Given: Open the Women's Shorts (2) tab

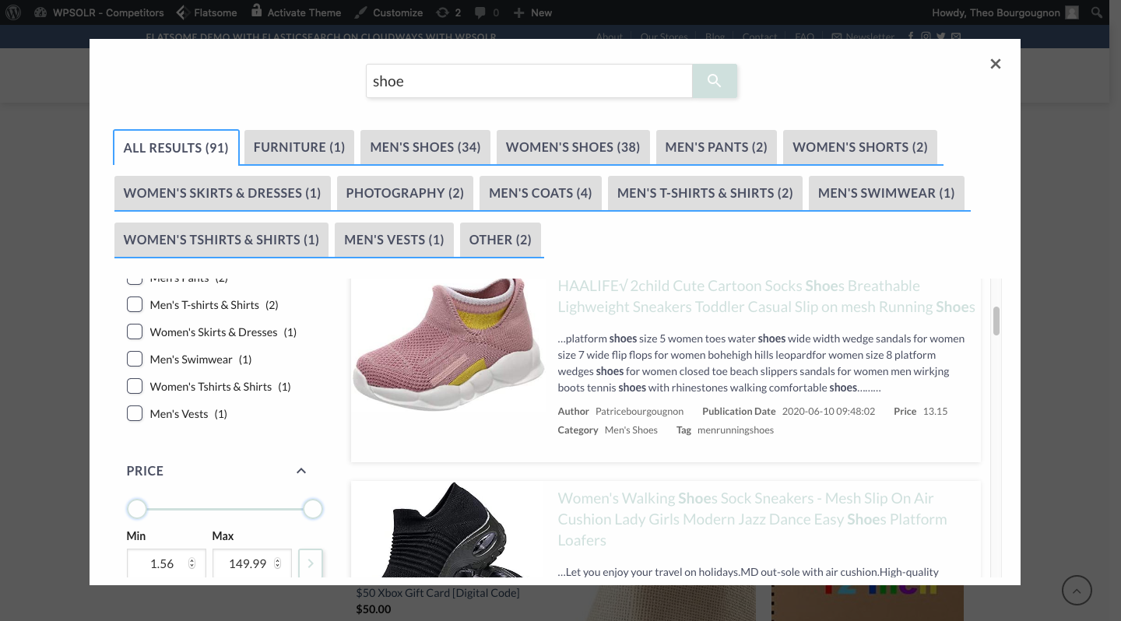Looking at the screenshot, I should (860, 147).
